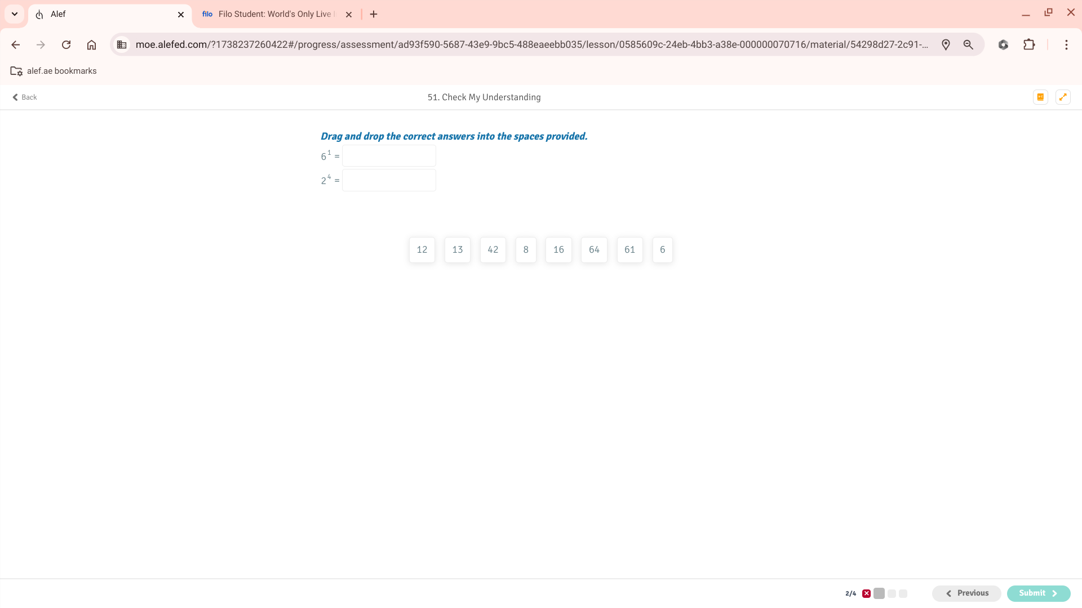
Task: Open alef.ae bookmarks folder
Action: coord(54,71)
